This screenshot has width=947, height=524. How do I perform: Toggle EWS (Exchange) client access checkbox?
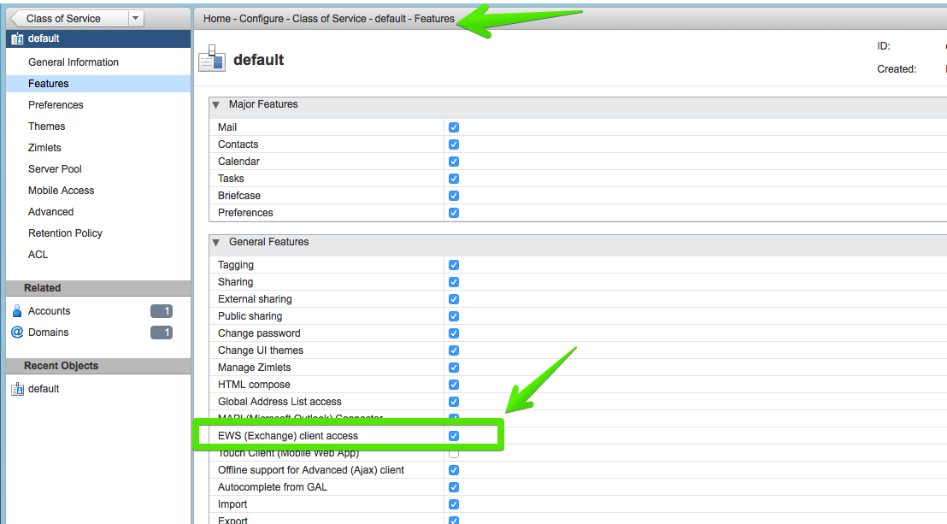[x=454, y=436]
